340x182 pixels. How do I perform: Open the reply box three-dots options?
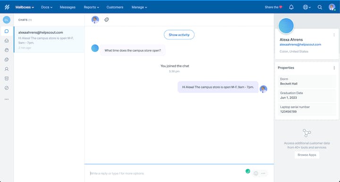(263, 173)
